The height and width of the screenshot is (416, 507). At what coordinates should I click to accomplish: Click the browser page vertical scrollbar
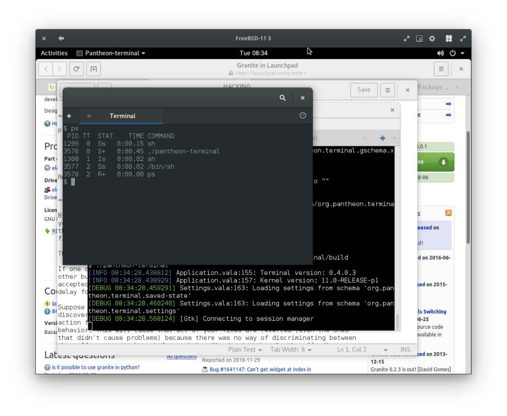468,187
